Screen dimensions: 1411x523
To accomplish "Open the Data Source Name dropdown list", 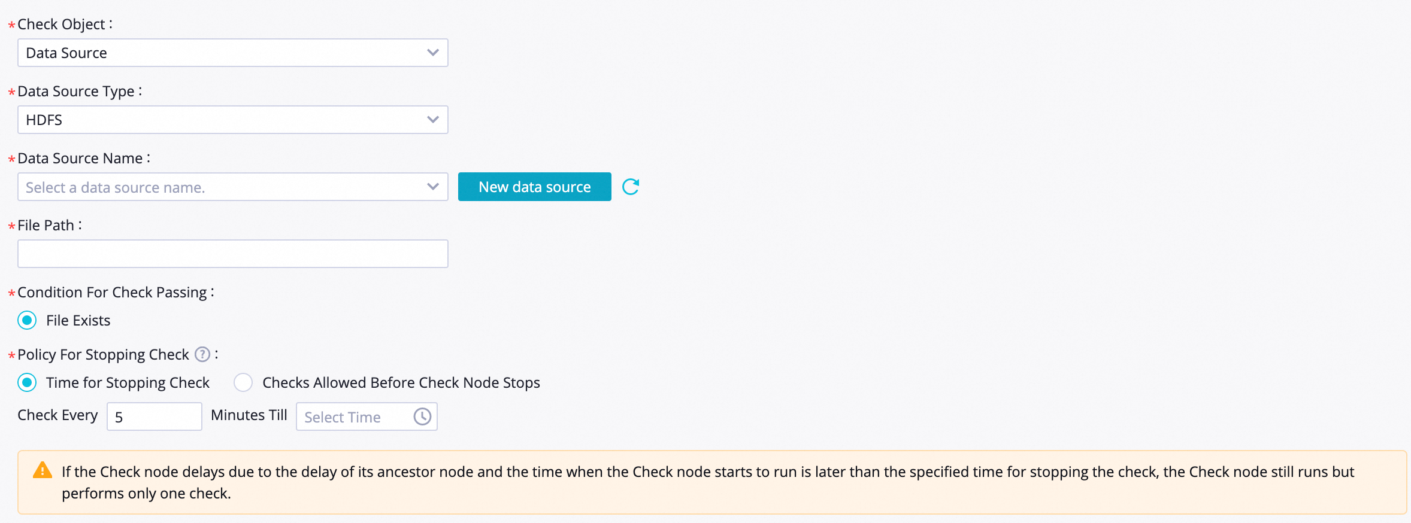I will [233, 187].
